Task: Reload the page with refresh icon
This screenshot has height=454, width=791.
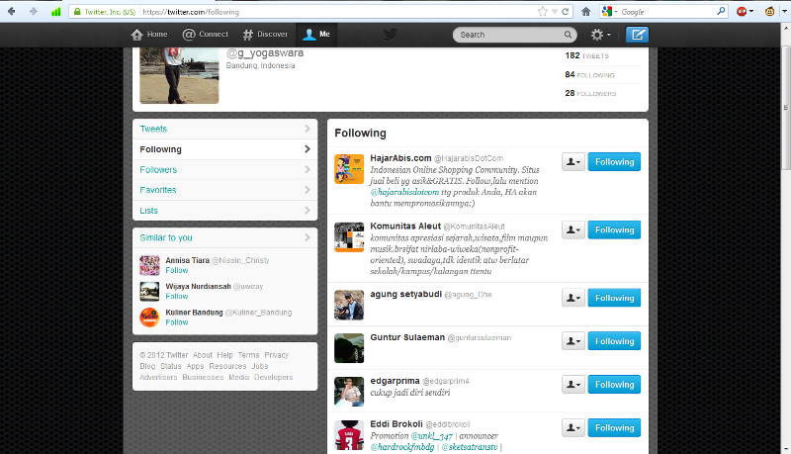Action: (565, 12)
